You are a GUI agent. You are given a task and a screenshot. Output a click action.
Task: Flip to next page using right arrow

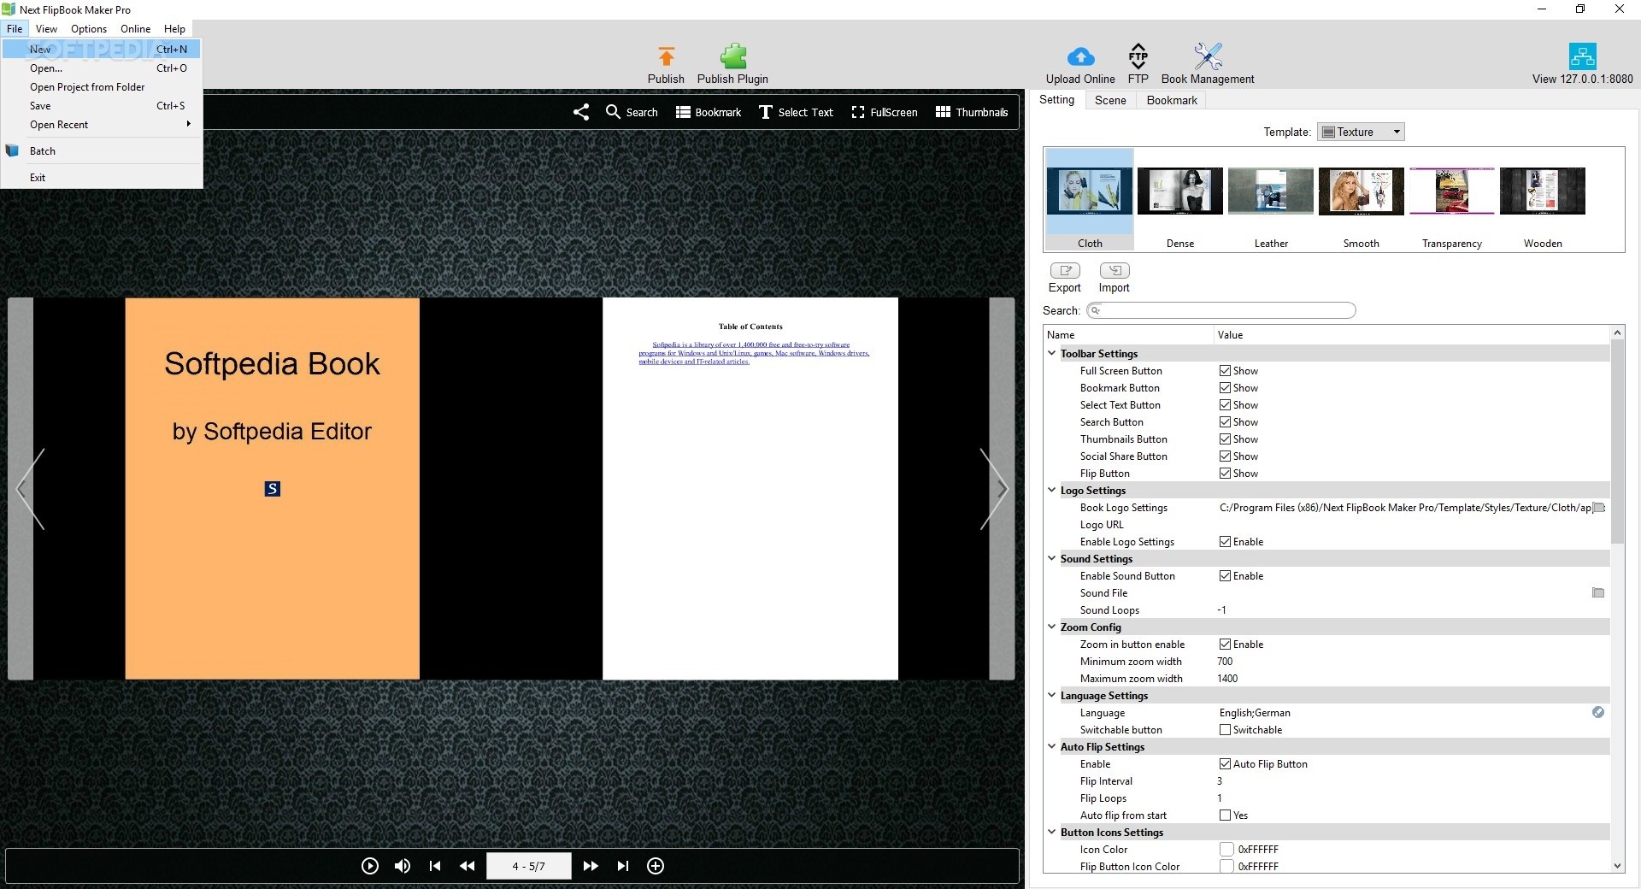994,489
